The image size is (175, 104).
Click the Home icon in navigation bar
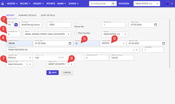coord(3,4)
